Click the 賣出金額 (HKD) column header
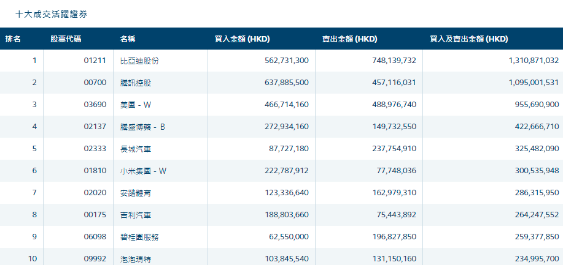Screen dimensions: 563x265 (350, 39)
